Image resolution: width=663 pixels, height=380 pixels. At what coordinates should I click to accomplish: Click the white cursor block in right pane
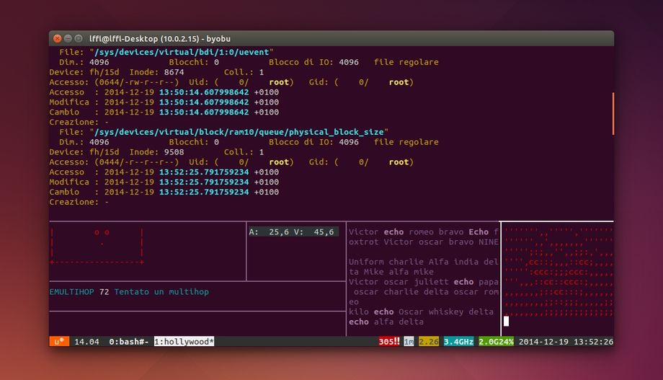(x=506, y=321)
